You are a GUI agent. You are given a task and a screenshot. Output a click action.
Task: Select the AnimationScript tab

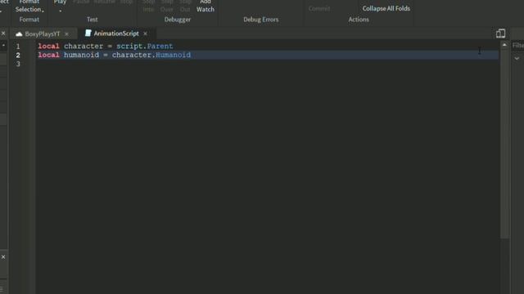point(116,33)
